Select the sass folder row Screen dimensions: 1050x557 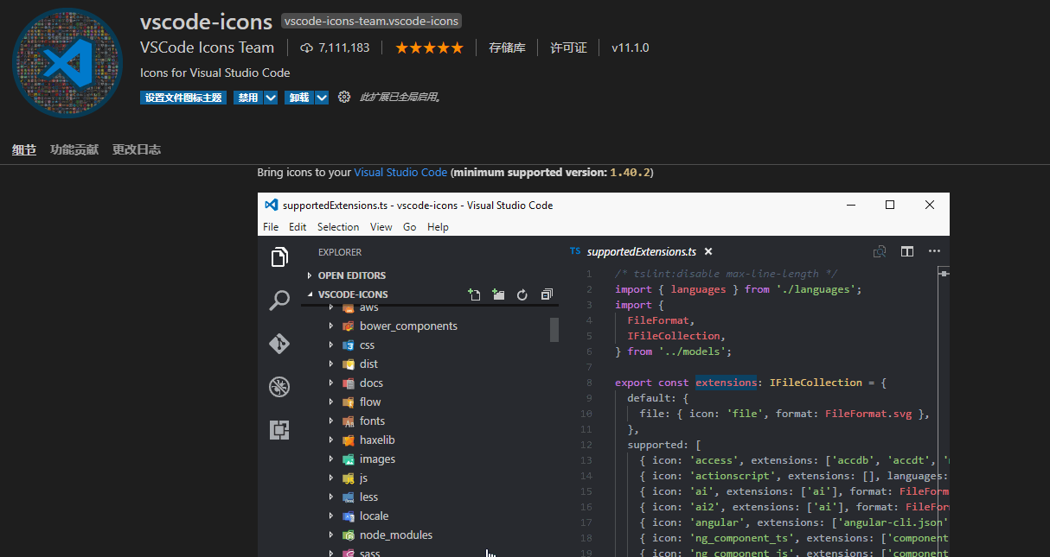430,552
